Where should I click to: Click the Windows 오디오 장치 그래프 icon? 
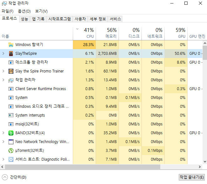click(11, 106)
